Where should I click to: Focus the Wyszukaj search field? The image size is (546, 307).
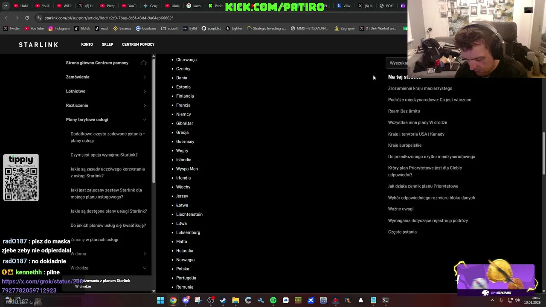(397, 63)
